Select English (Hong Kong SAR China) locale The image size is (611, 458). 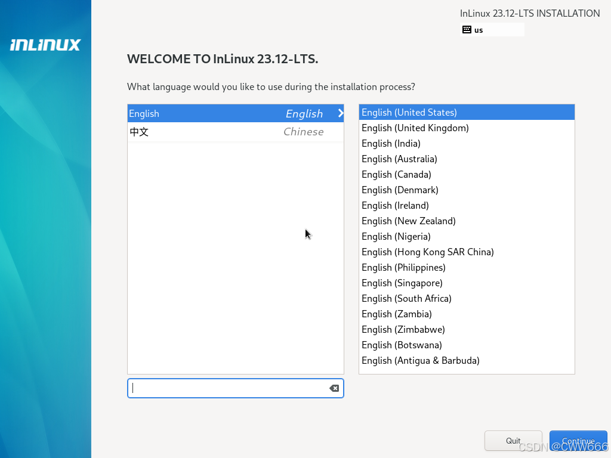click(427, 252)
